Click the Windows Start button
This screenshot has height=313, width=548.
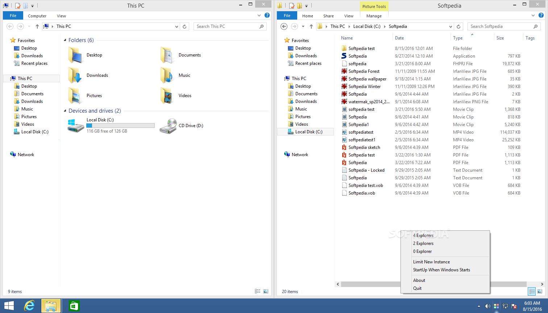[x=9, y=306]
